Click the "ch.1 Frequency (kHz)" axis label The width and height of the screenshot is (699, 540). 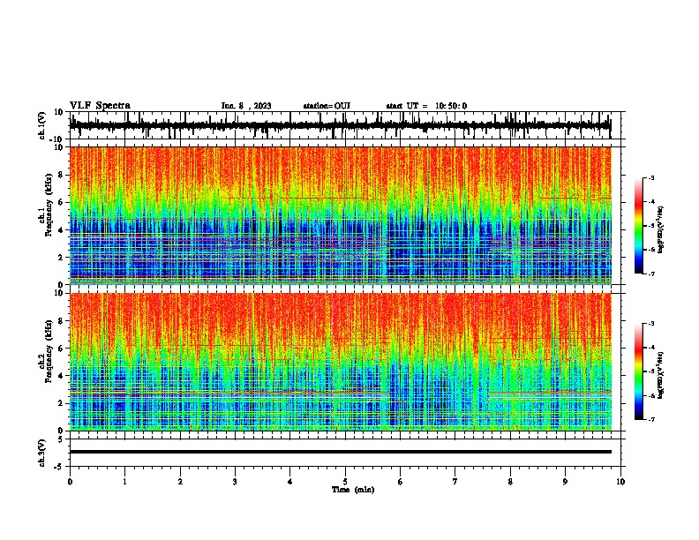coord(45,206)
